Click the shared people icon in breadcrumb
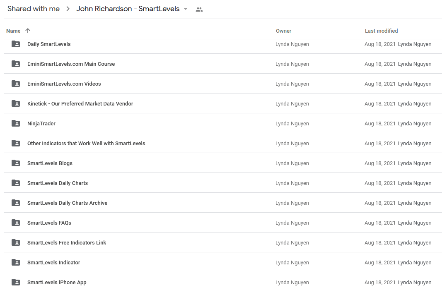Image resolution: width=442 pixels, height=290 pixels. point(199,9)
